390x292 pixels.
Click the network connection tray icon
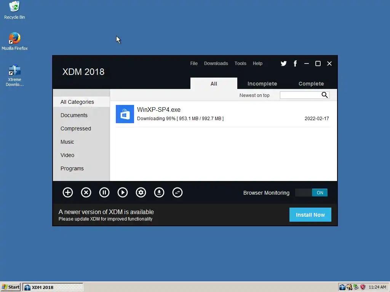click(x=356, y=287)
